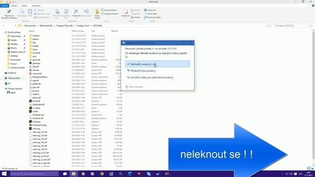The image size is (315, 177).
Task: Switch to the Zobrazení ribbon tab
Action: point(36,5)
